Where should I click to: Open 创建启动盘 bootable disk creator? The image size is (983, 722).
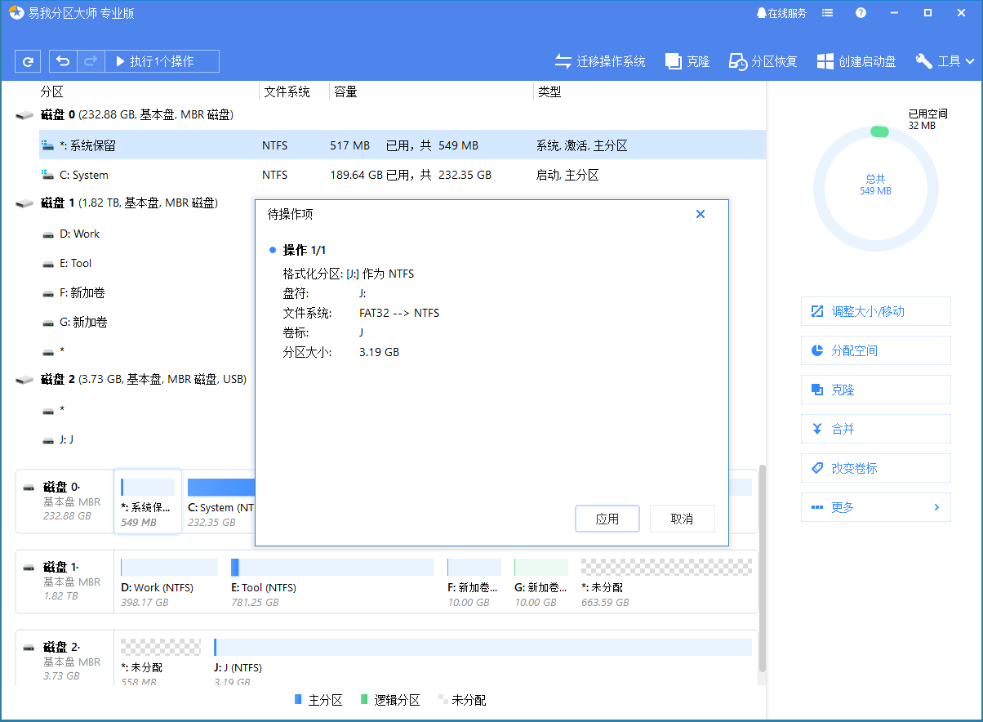click(825, 60)
